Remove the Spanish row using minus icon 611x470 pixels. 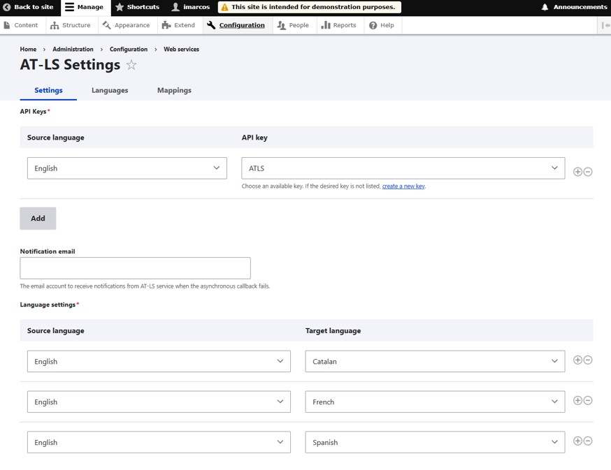(x=588, y=441)
